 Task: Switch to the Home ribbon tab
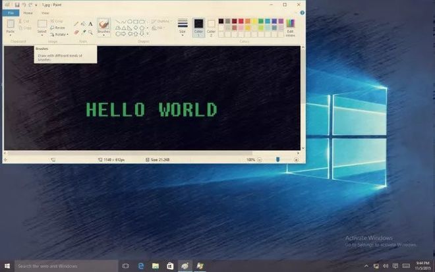point(28,13)
